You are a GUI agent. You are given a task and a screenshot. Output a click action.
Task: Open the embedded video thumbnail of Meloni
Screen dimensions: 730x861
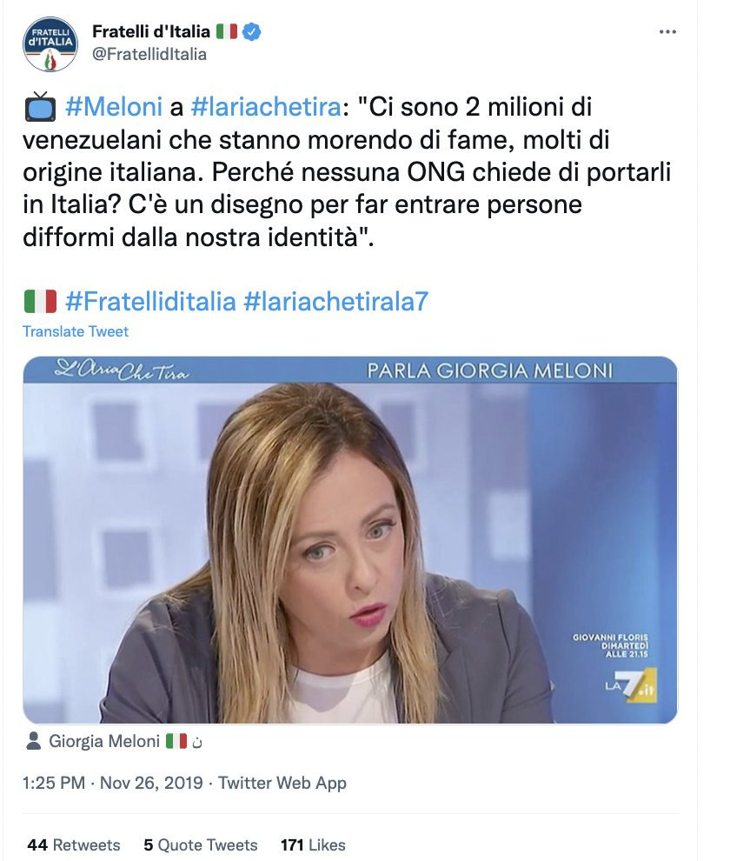point(350,540)
